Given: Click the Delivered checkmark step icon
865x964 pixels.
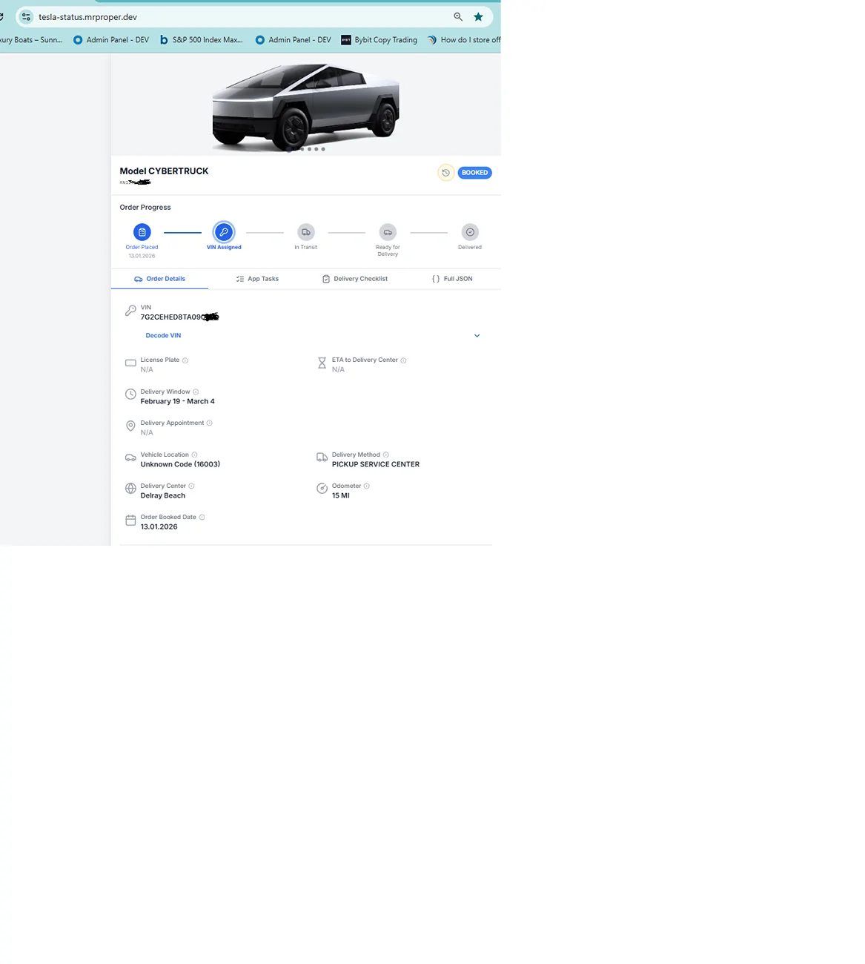Looking at the screenshot, I should click(x=470, y=232).
